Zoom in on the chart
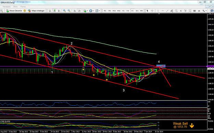Screen dimensions: 214x133 [64, 11]
